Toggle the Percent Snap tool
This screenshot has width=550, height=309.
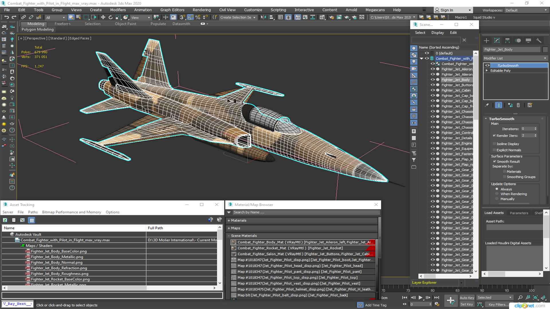click(198, 17)
